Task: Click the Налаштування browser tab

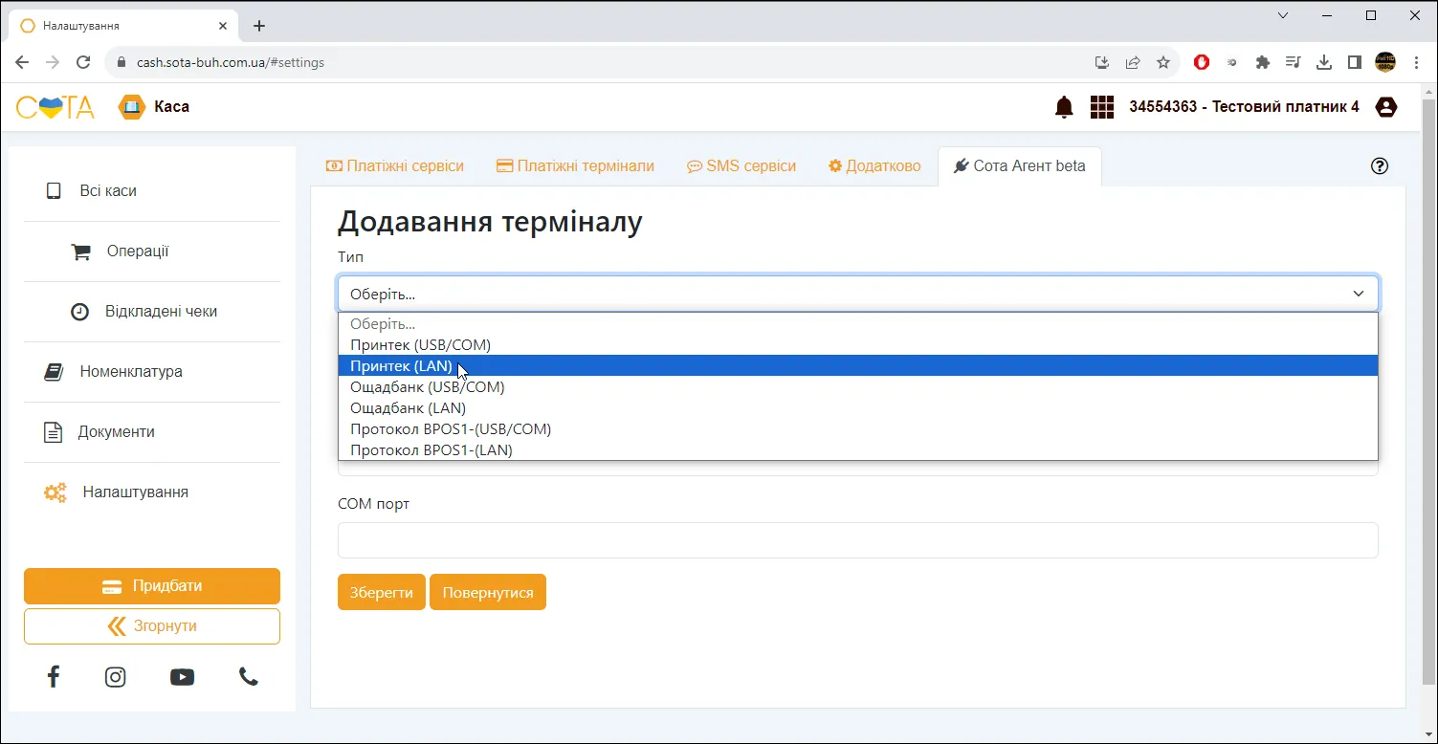Action: click(122, 26)
